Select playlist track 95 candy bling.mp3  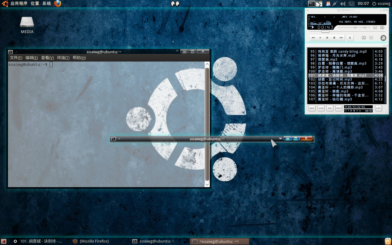point(345,51)
